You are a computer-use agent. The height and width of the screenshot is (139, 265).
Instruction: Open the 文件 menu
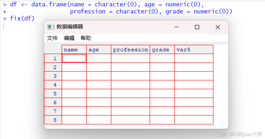click(x=52, y=38)
